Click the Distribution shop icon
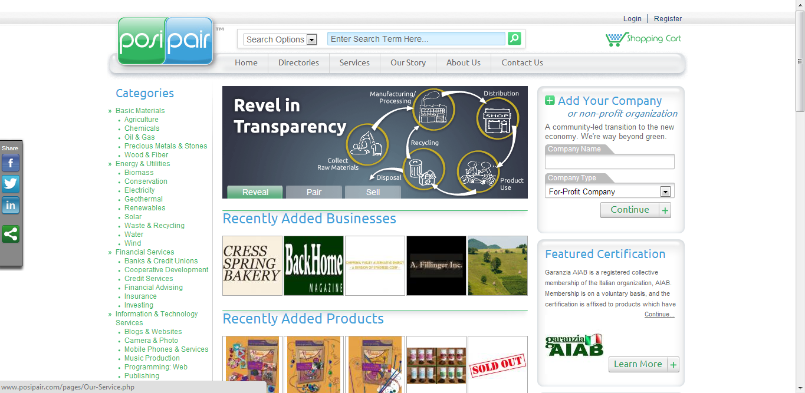 coord(497,117)
